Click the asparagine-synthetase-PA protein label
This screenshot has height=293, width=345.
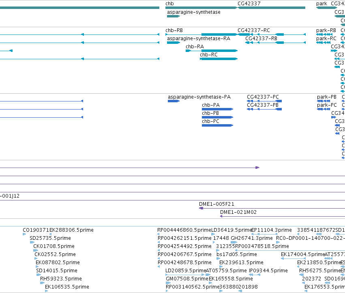(199, 97)
